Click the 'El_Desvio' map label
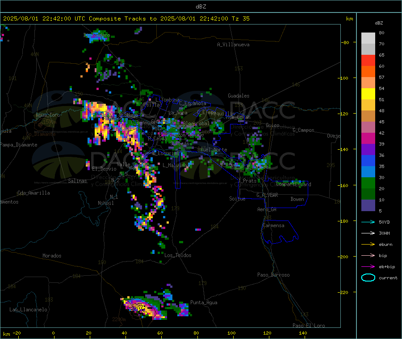402x339 pixels. [105, 169]
